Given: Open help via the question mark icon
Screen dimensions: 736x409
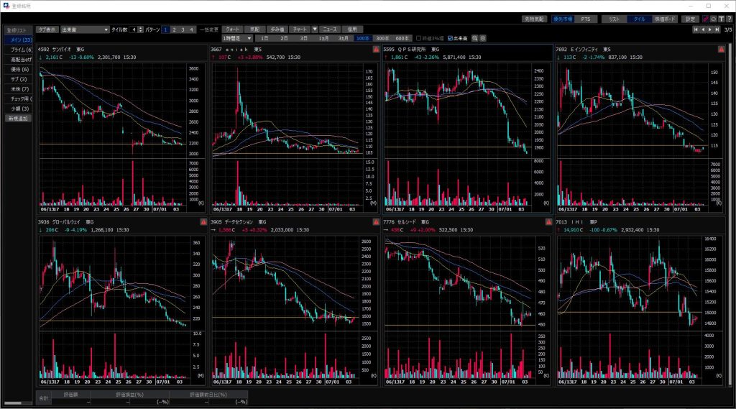Looking at the screenshot, I should tap(729, 19).
